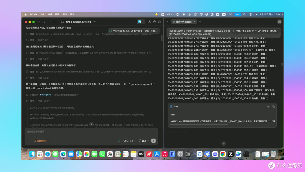Copy the text code block contents
Image resolution: width=305 pixels, height=172 pixels.
point(274,107)
